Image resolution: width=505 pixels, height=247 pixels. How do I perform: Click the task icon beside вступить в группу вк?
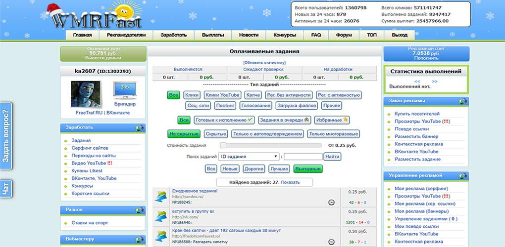coord(161,216)
